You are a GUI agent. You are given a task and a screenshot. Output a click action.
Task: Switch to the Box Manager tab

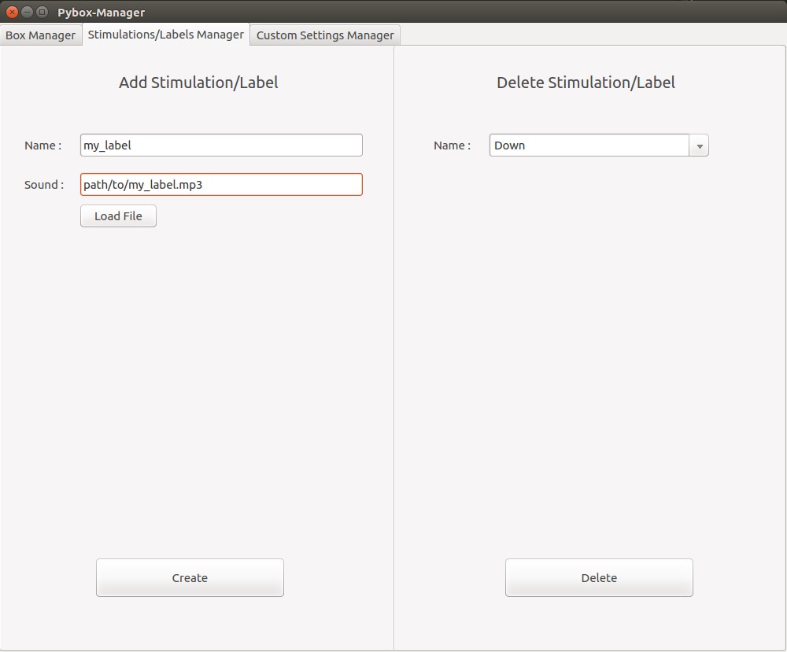[41, 35]
